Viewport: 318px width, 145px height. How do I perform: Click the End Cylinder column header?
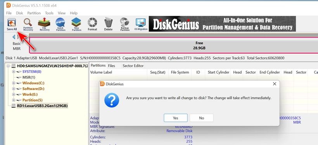point(270,72)
